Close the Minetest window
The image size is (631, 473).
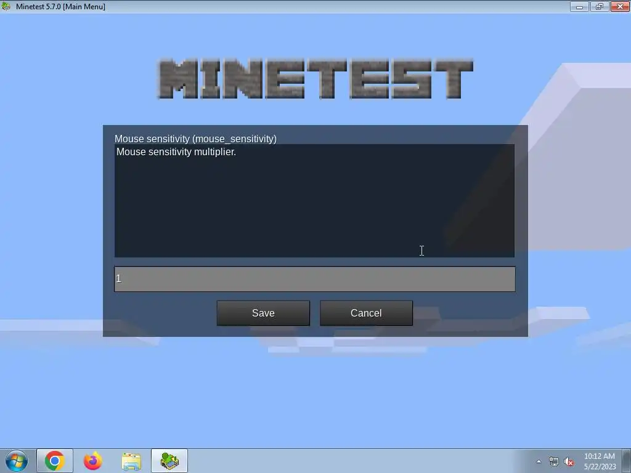tap(620, 6)
